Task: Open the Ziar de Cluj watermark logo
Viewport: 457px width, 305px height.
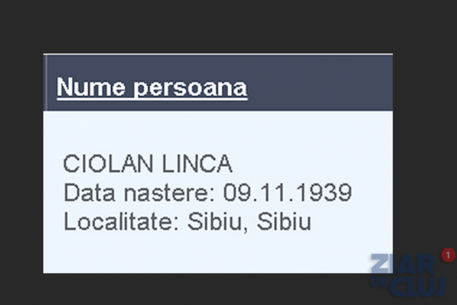Action: click(x=409, y=275)
